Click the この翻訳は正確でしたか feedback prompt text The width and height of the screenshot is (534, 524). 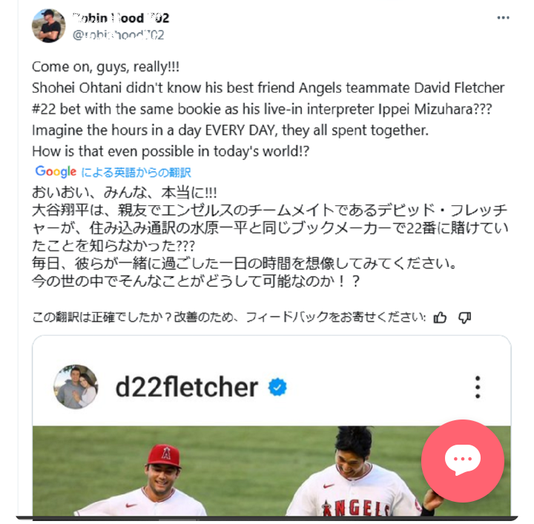[229, 317]
